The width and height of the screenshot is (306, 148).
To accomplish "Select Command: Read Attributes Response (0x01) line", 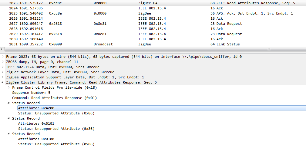I will (55, 98).
